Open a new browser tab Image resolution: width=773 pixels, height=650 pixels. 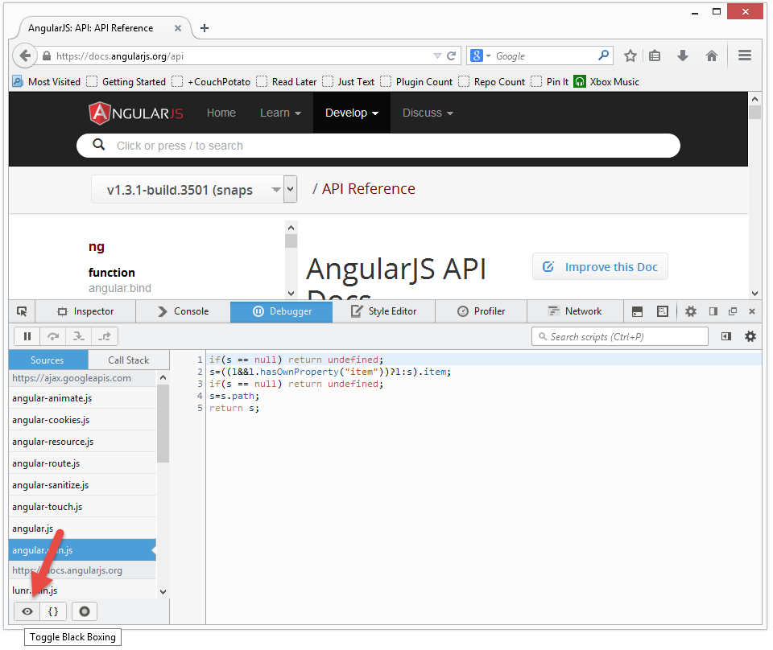click(x=204, y=28)
